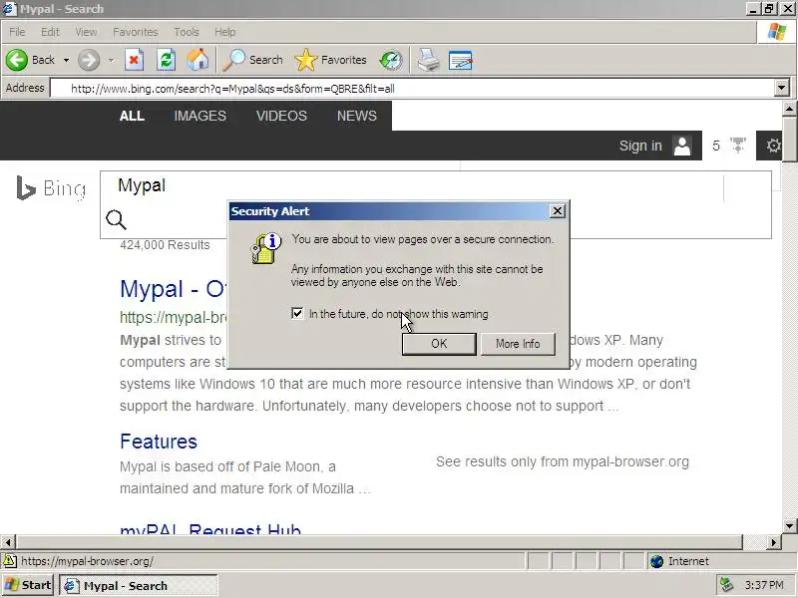Click the system clock showing 3:37 PM
The width and height of the screenshot is (798, 598).
764,585
